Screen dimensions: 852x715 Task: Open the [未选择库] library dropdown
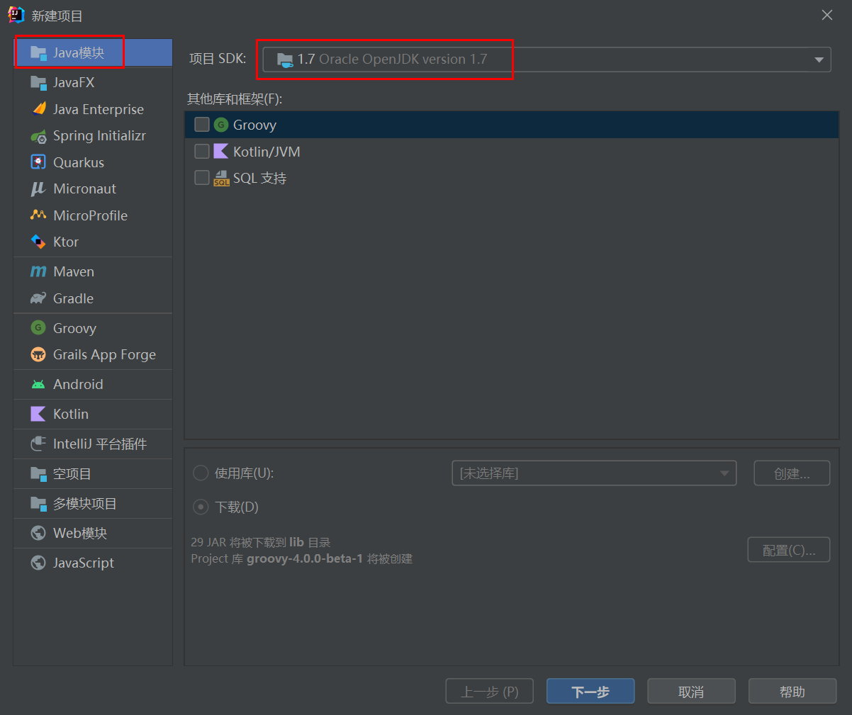[594, 473]
